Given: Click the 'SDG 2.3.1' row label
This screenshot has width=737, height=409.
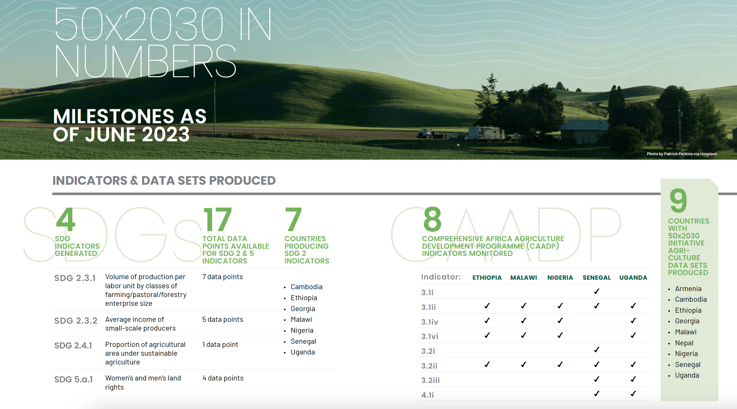Looking at the screenshot, I should [75, 278].
